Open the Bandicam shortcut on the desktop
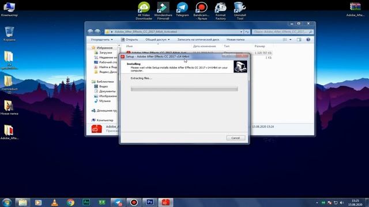 tap(201, 11)
